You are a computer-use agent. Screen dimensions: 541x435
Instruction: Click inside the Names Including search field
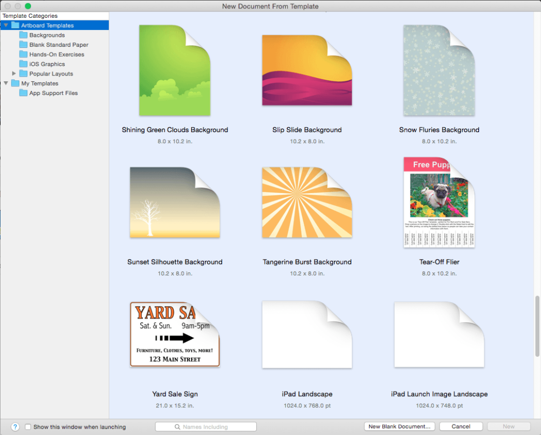[210, 427]
